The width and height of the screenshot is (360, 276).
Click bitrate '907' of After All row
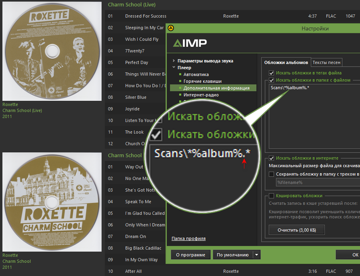349,271
